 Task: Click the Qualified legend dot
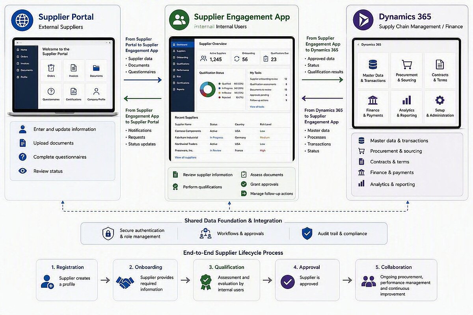(x=219, y=84)
